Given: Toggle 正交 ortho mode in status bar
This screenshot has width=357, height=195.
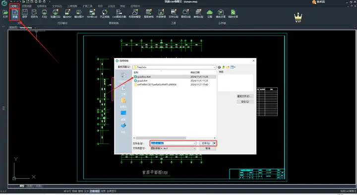Looking at the screenshot, I should coord(86,191).
